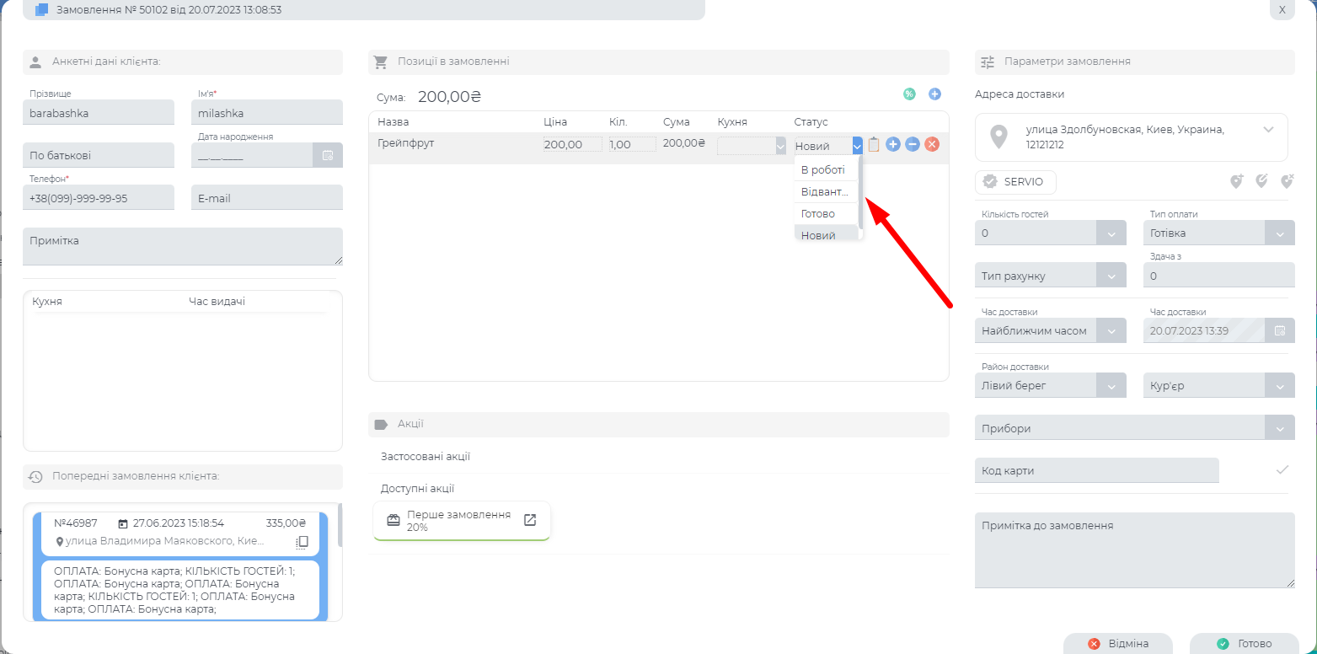Screen dimensions: 1317x654
Task: Open the Перше замовлення 20% promotion link icon
Action: tap(530, 520)
